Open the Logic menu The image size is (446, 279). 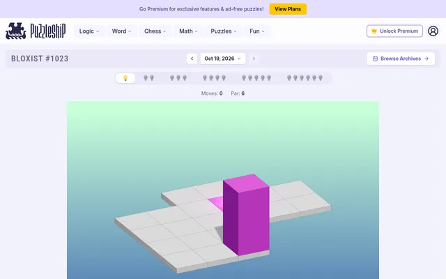pos(89,31)
